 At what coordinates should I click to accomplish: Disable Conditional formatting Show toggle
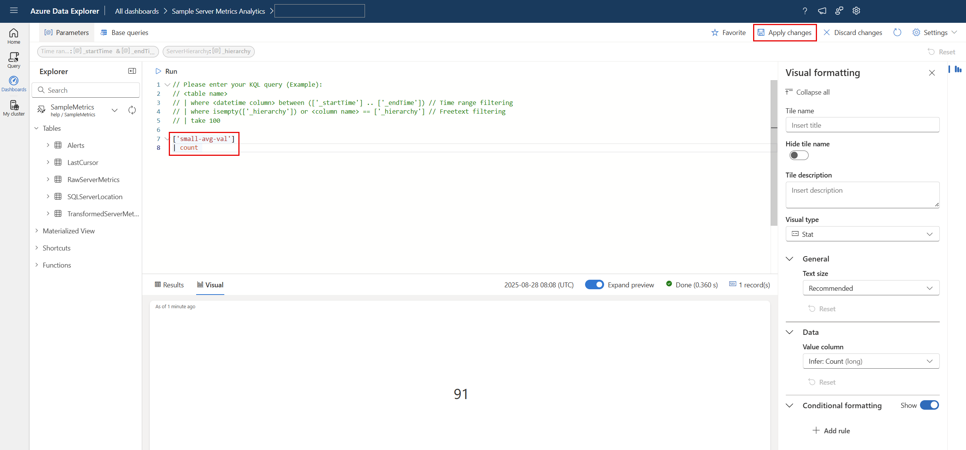click(929, 405)
